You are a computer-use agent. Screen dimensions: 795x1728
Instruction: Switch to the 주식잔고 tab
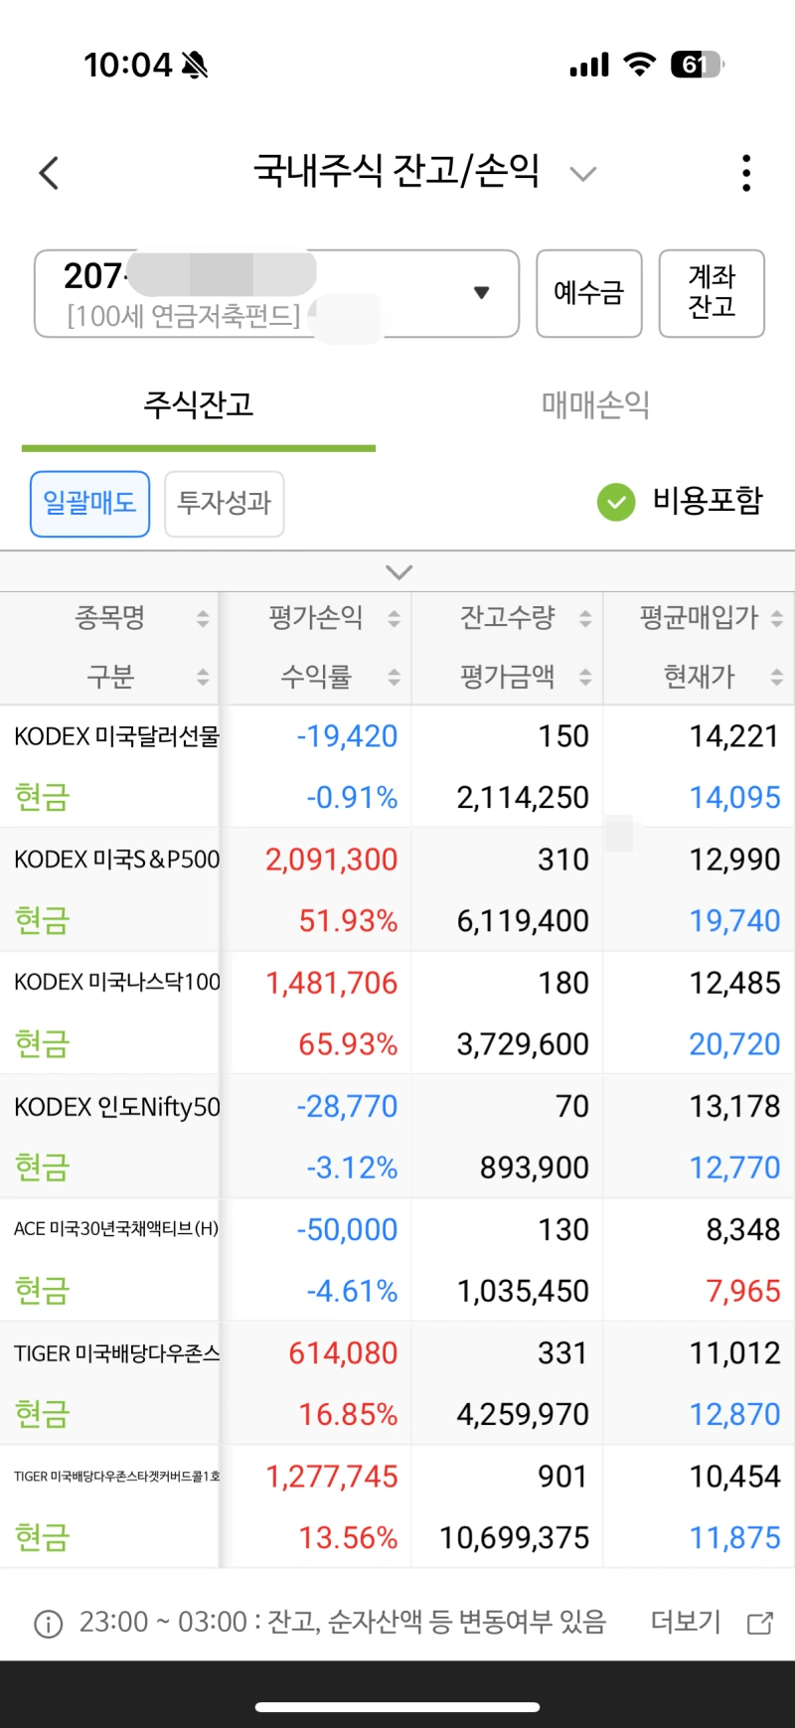[x=199, y=404]
